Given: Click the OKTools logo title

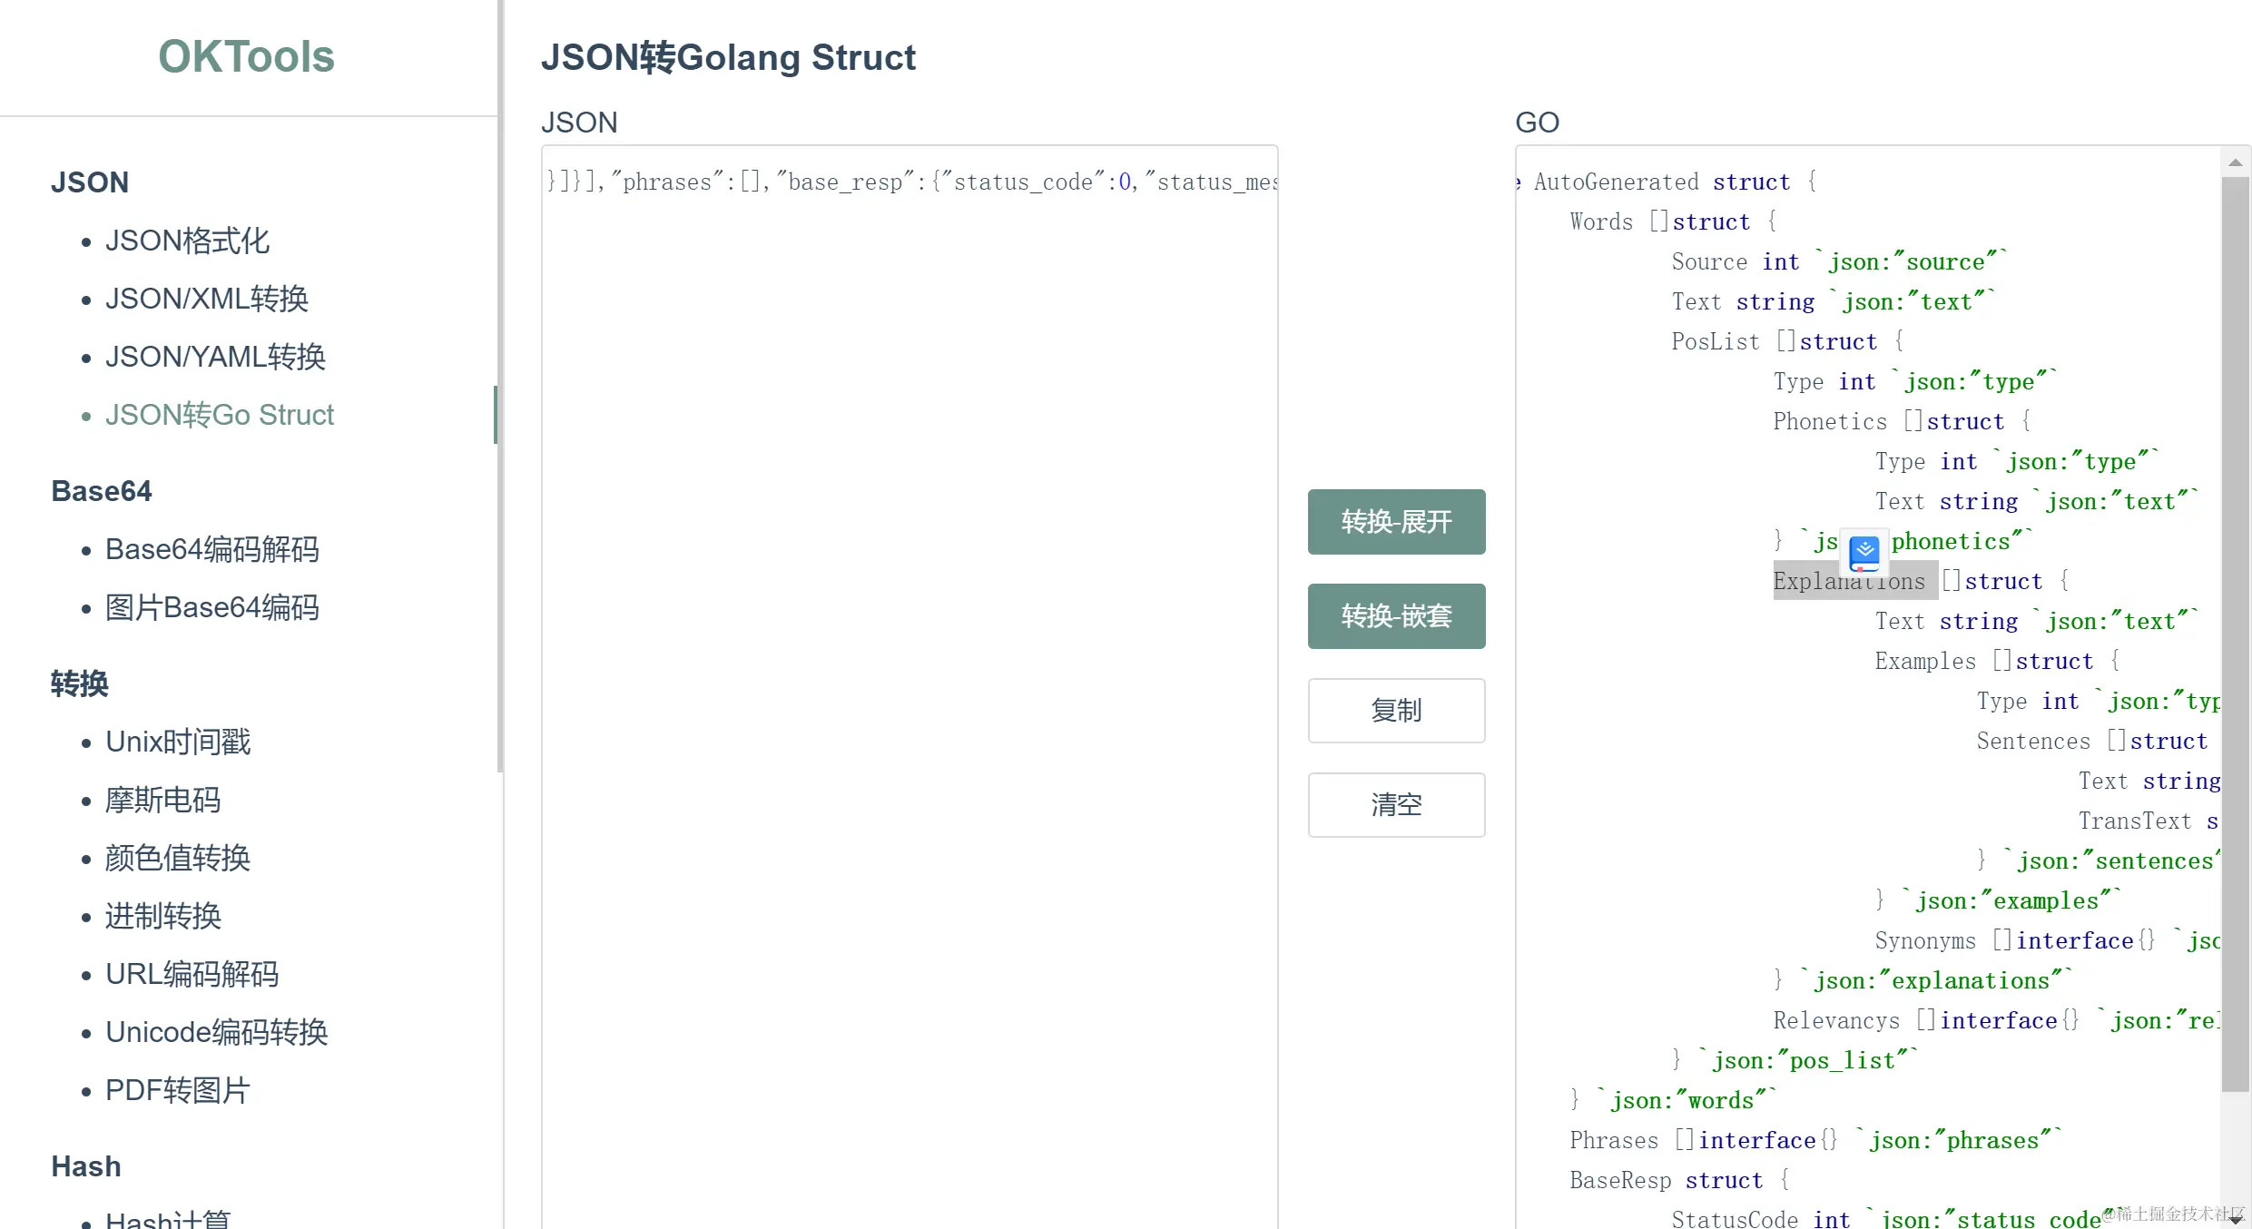Looking at the screenshot, I should pyautogui.click(x=246, y=56).
